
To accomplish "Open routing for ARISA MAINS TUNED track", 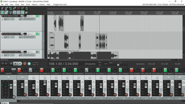I will [25, 34].
